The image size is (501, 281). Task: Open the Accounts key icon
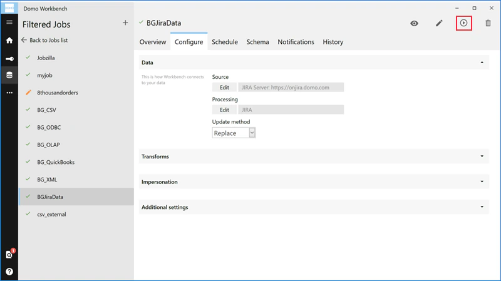(9, 59)
